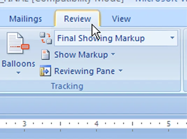Viewport: 187px width, 139px height.
Task: Toggle the Reviewing Pane button label
Action: click(85, 71)
